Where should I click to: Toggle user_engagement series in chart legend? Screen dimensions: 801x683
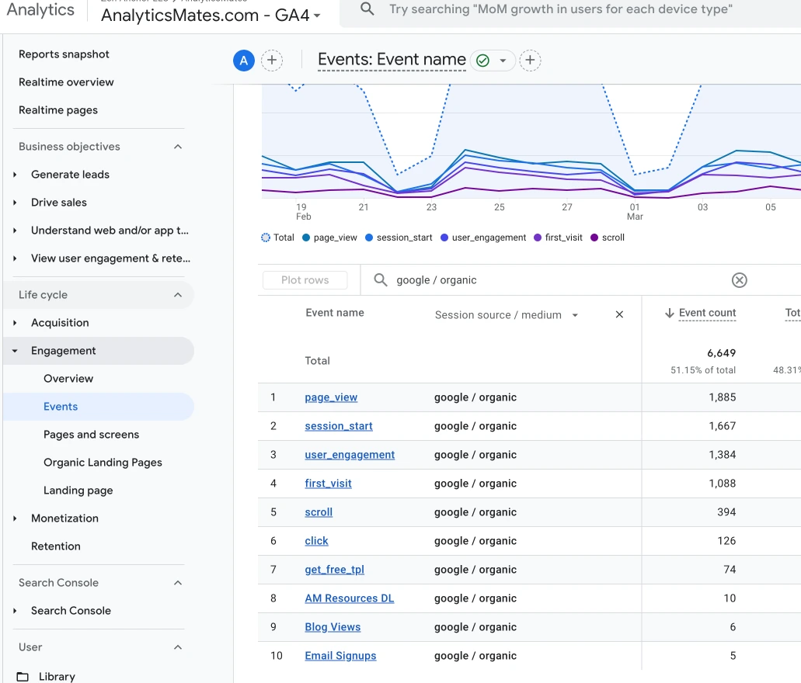pyautogui.click(x=483, y=237)
